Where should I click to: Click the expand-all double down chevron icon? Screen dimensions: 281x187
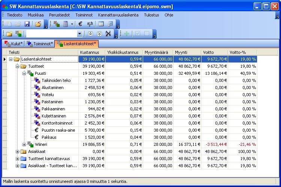[99, 34]
